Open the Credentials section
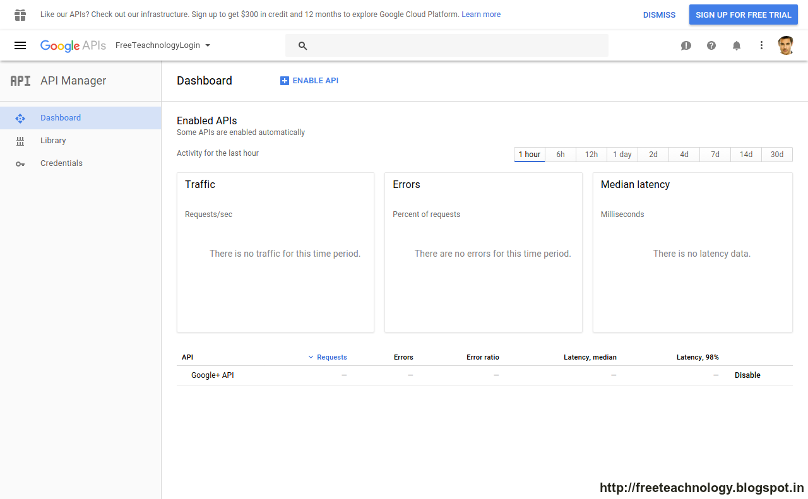808x499 pixels. point(80,163)
